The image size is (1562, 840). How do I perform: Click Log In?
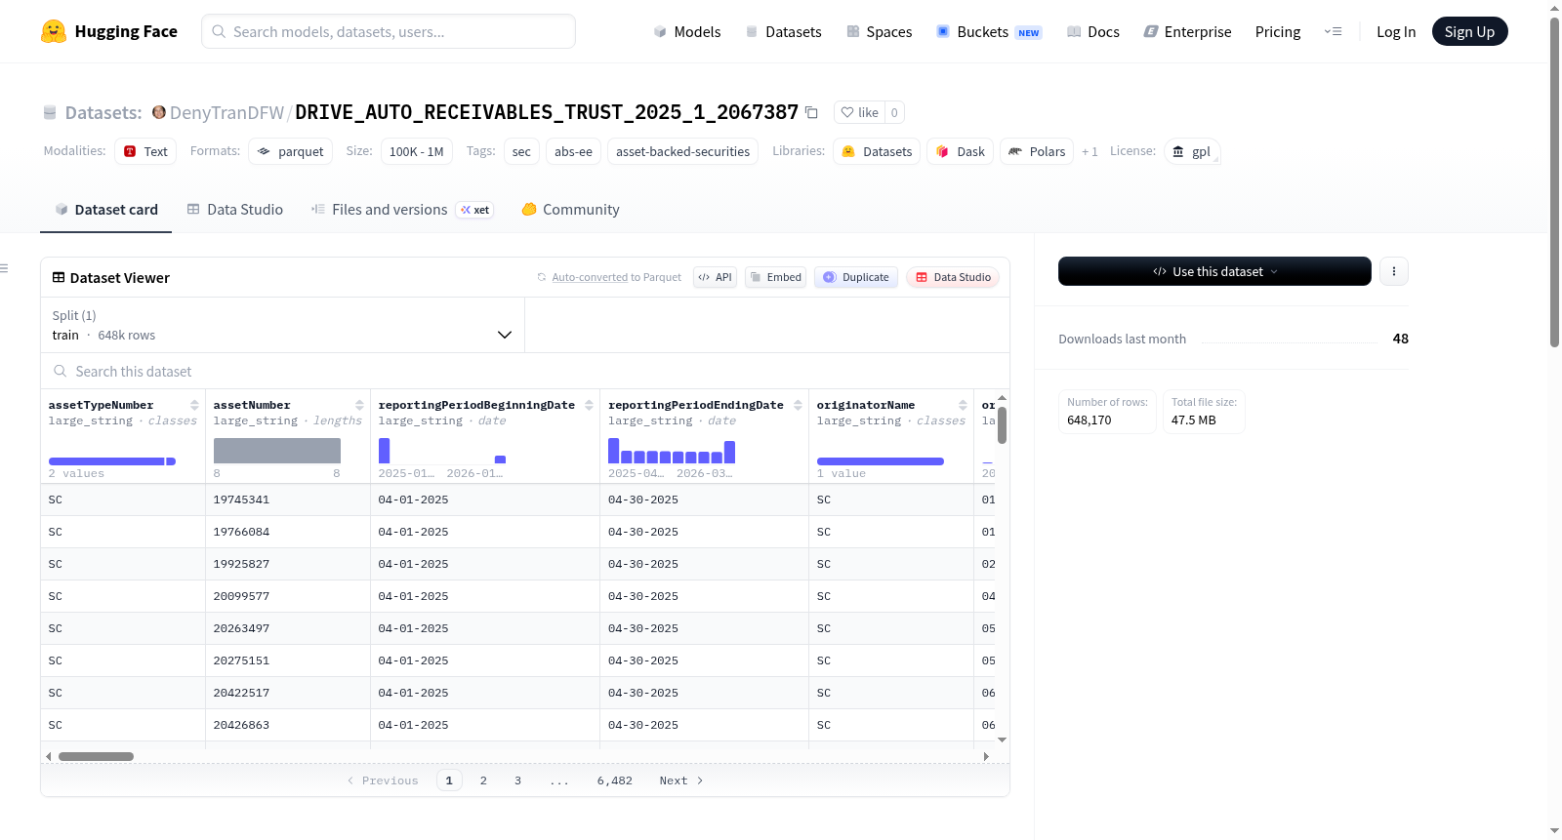point(1396,31)
